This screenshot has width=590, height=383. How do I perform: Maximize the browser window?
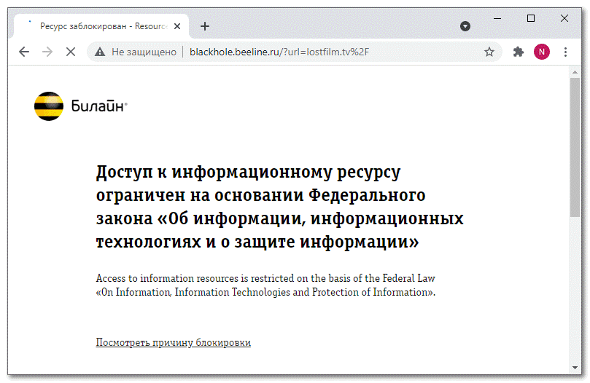click(531, 17)
